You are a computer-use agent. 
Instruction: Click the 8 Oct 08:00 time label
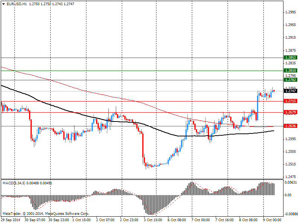[248, 220]
